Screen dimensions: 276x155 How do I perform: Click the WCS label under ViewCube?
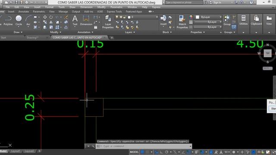click(x=267, y=68)
